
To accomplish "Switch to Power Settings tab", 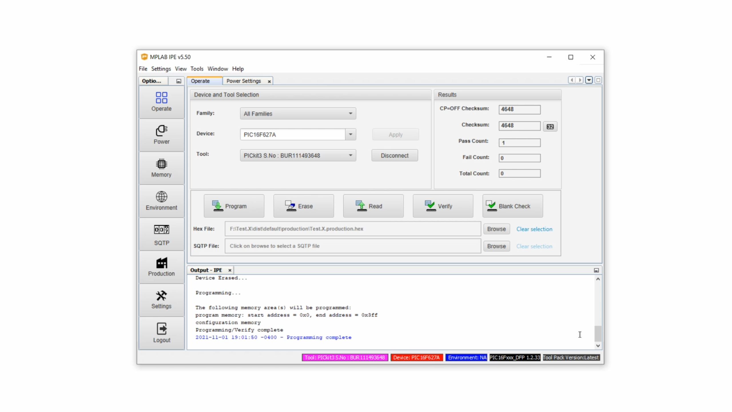I will [x=243, y=81].
